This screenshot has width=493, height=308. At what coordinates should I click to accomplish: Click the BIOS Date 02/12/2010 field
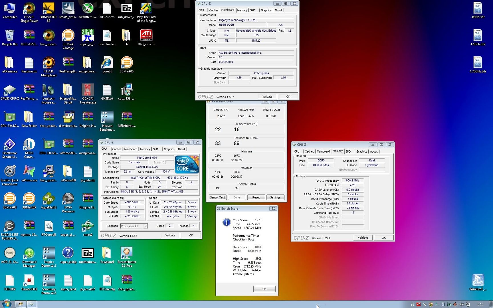pyautogui.click(x=256, y=62)
